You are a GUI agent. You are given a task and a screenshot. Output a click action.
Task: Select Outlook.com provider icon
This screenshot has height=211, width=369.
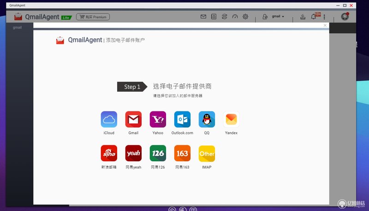(182, 119)
